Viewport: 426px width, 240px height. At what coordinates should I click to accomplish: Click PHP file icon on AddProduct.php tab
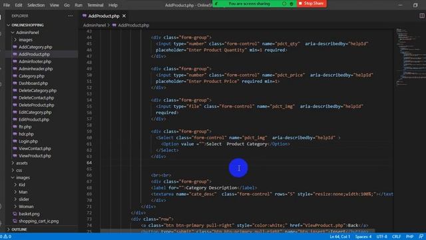click(x=85, y=16)
